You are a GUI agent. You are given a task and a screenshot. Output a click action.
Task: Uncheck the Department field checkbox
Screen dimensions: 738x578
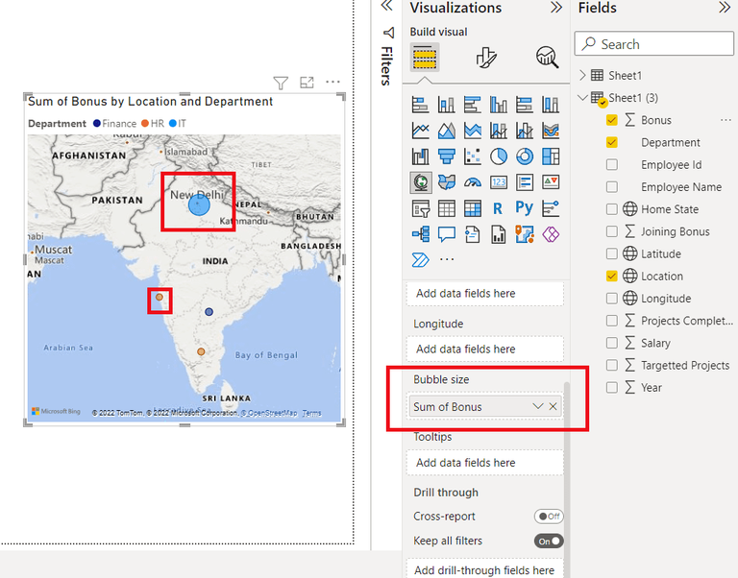pyautogui.click(x=611, y=142)
